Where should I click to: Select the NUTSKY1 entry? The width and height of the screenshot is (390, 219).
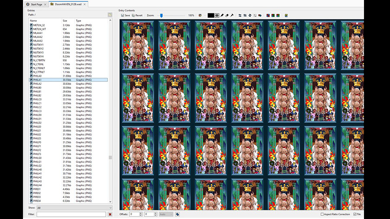tap(68, 45)
